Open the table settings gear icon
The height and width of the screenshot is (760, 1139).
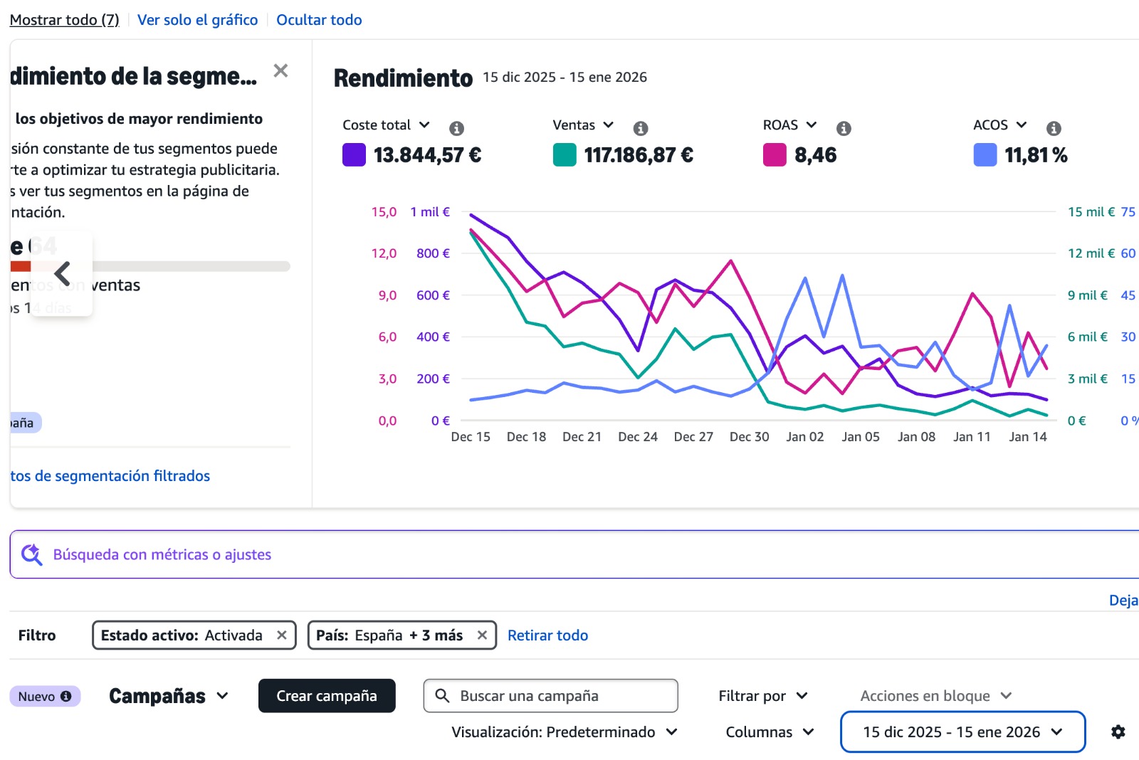(x=1118, y=732)
